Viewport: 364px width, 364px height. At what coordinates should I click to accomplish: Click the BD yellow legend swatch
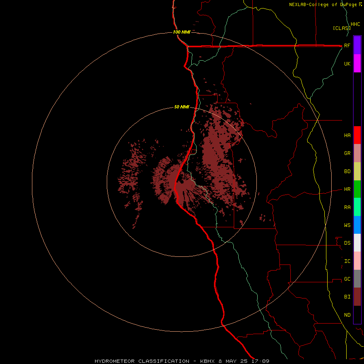pos(357,171)
